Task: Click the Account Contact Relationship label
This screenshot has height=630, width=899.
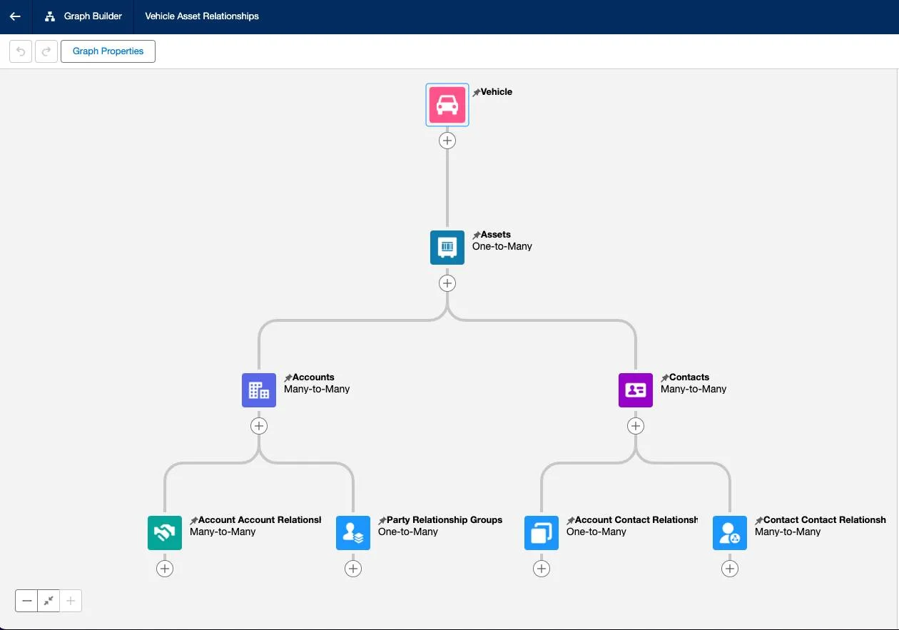Action: 636,519
